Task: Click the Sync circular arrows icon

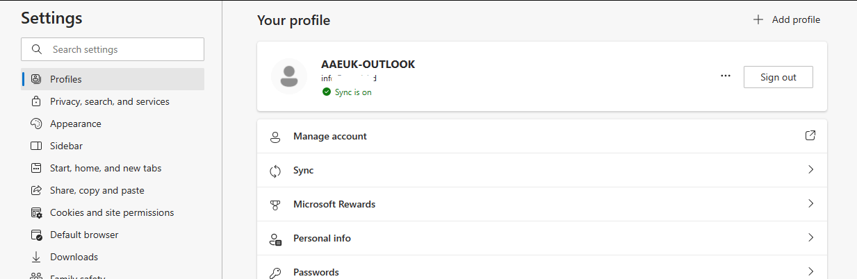Action: [275, 171]
